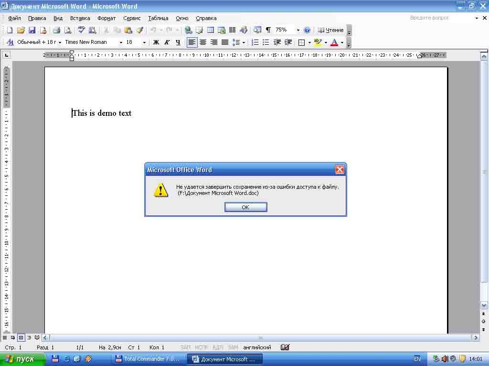Viewport: 489px width, 366px height.
Task: Insert an Excel worksheet
Action: pos(222,30)
